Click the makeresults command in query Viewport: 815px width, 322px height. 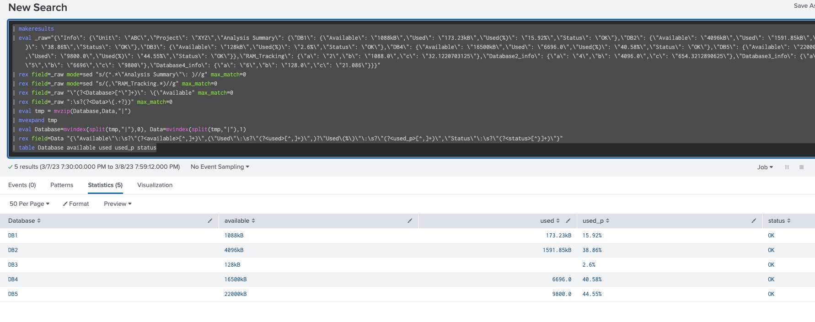coord(36,29)
